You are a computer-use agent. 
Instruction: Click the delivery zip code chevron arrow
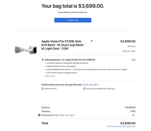coord(98,85)
